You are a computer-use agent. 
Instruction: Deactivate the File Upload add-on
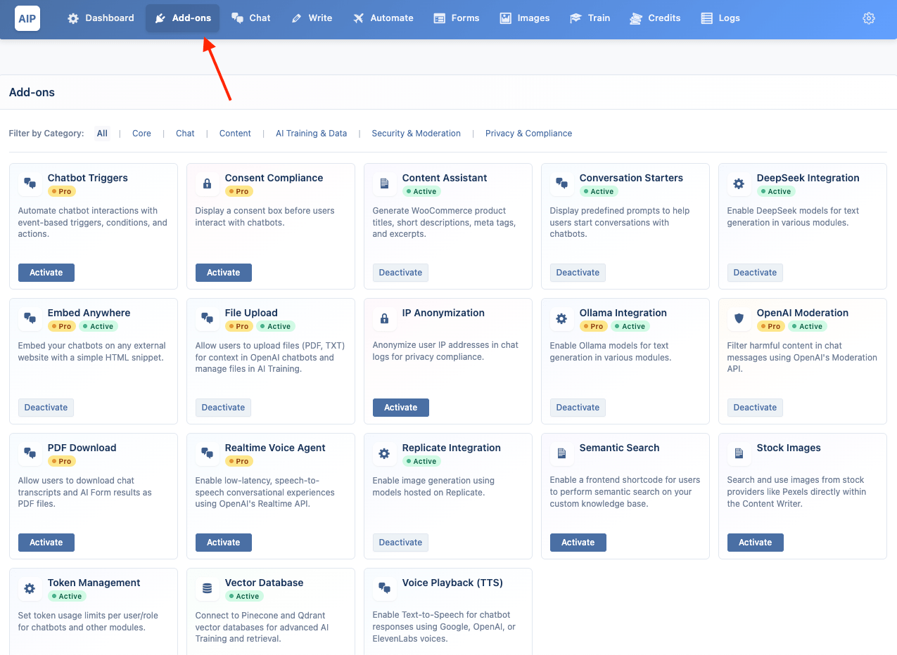click(223, 408)
